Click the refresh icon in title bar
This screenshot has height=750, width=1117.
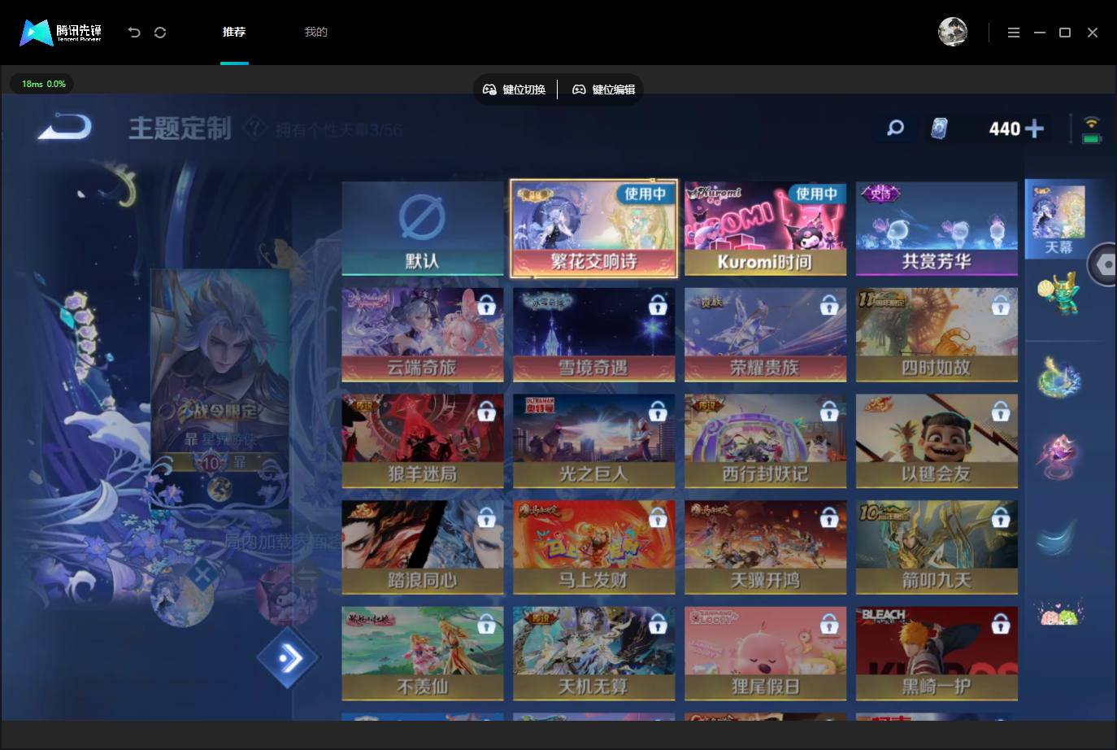click(160, 33)
